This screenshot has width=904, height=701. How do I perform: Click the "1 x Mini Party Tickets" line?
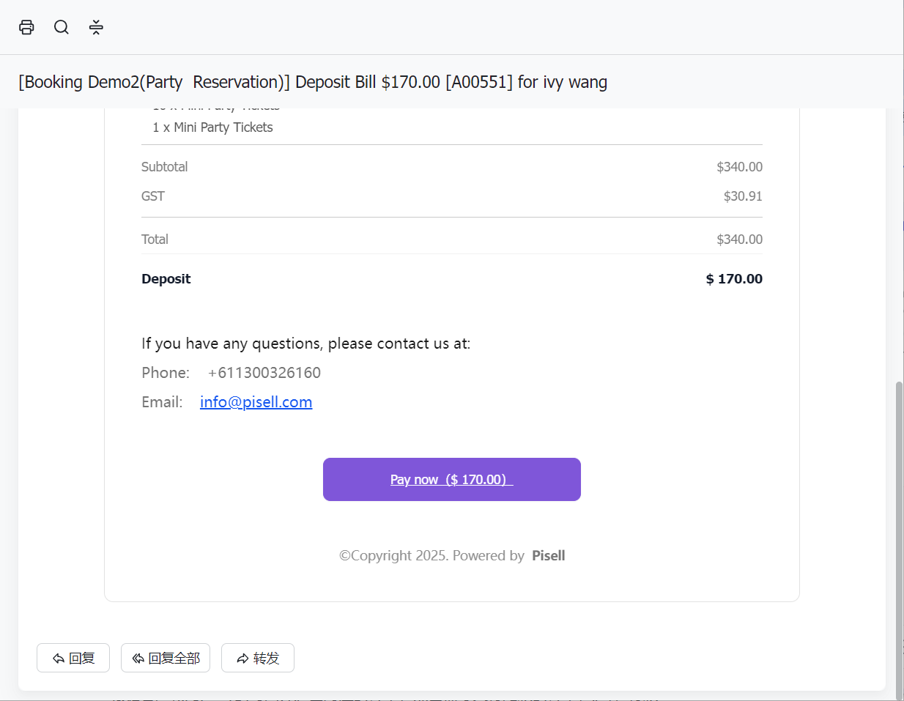(212, 127)
